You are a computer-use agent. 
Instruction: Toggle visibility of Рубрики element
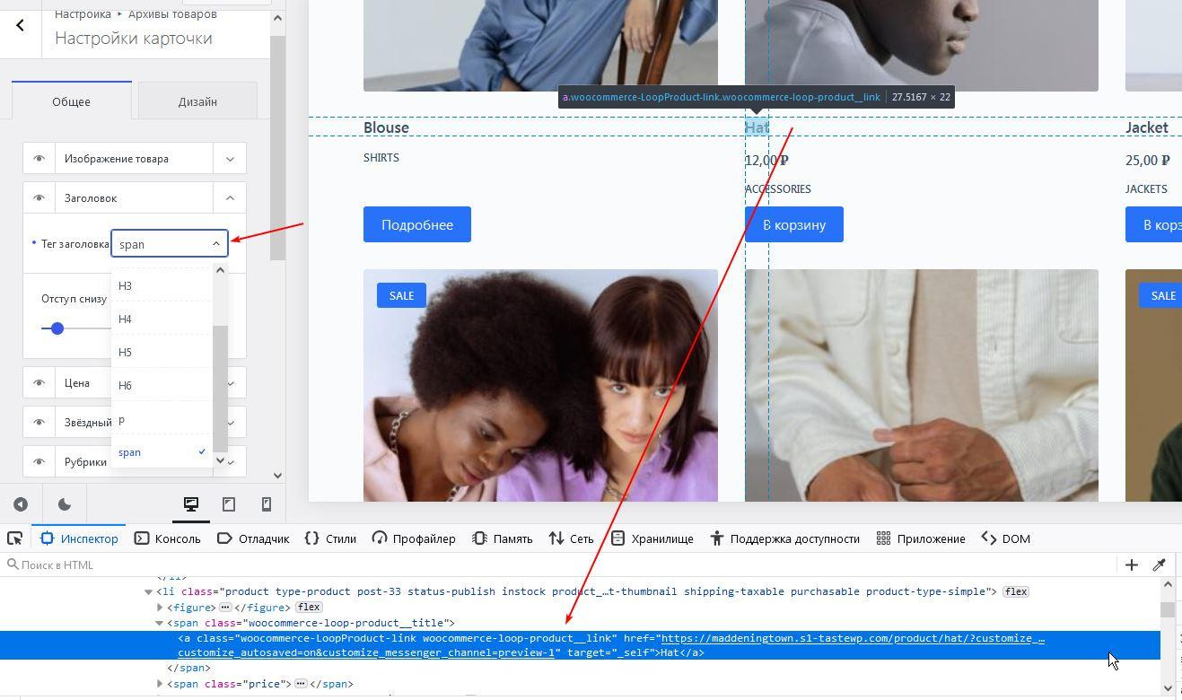point(39,462)
